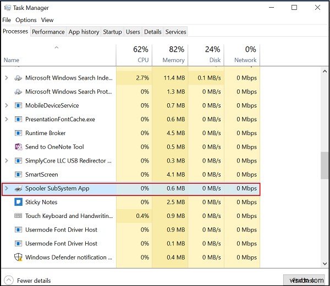Select the Processes tab

[15, 31]
